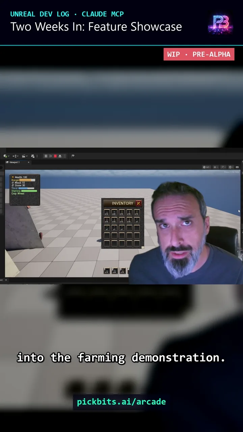Pause the play-in-editor simulation

pyautogui.click(x=46, y=156)
